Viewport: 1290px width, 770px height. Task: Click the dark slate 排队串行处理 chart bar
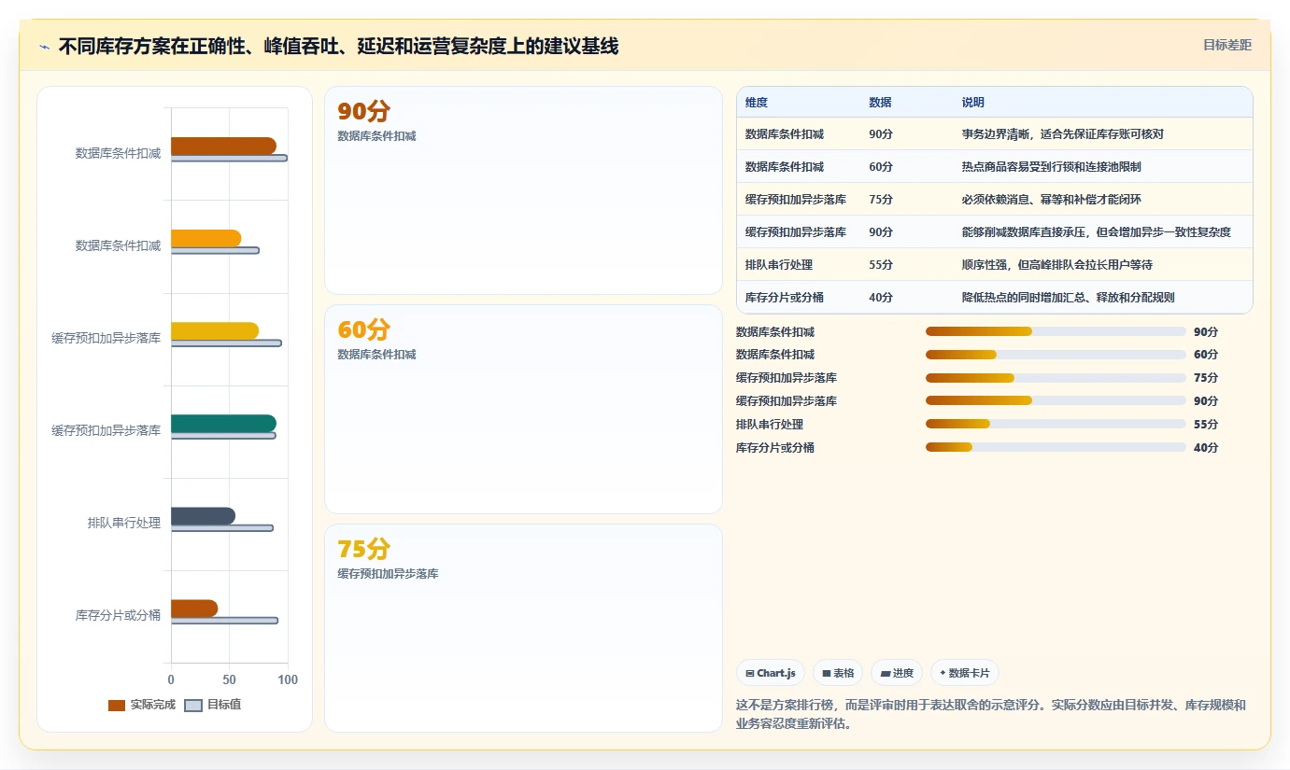point(203,516)
